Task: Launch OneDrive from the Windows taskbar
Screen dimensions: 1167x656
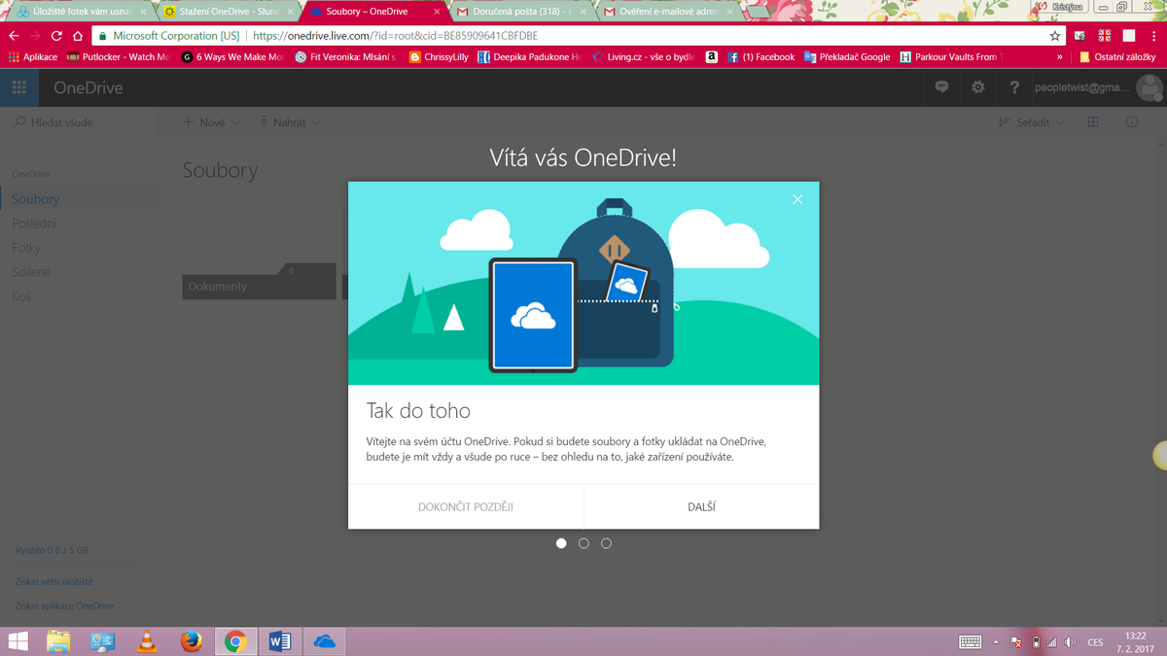Action: 325,641
